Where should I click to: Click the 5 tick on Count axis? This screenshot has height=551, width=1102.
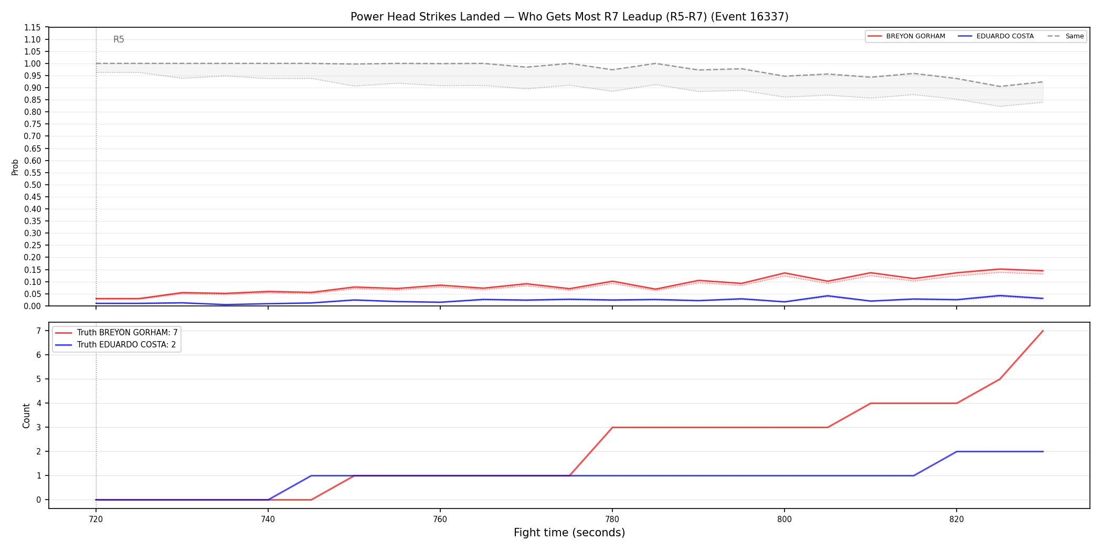pos(39,379)
